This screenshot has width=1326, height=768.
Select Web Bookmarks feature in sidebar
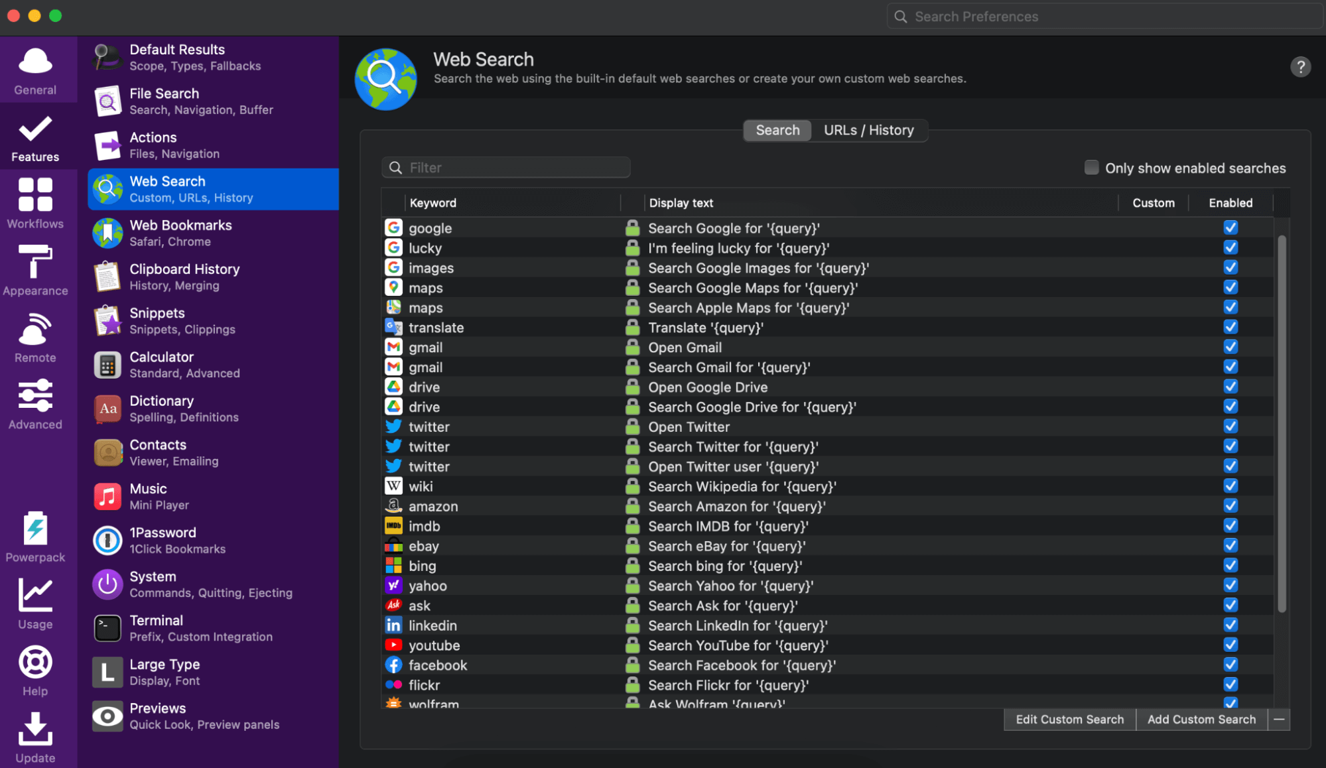[213, 233]
